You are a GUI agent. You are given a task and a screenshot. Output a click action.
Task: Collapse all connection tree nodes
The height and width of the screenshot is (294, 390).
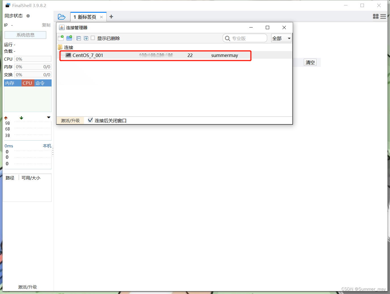[79, 38]
